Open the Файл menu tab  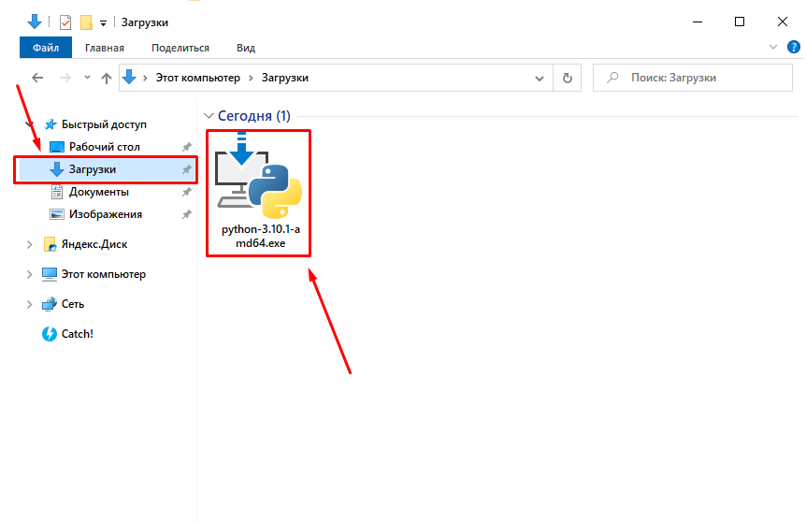pyautogui.click(x=46, y=48)
